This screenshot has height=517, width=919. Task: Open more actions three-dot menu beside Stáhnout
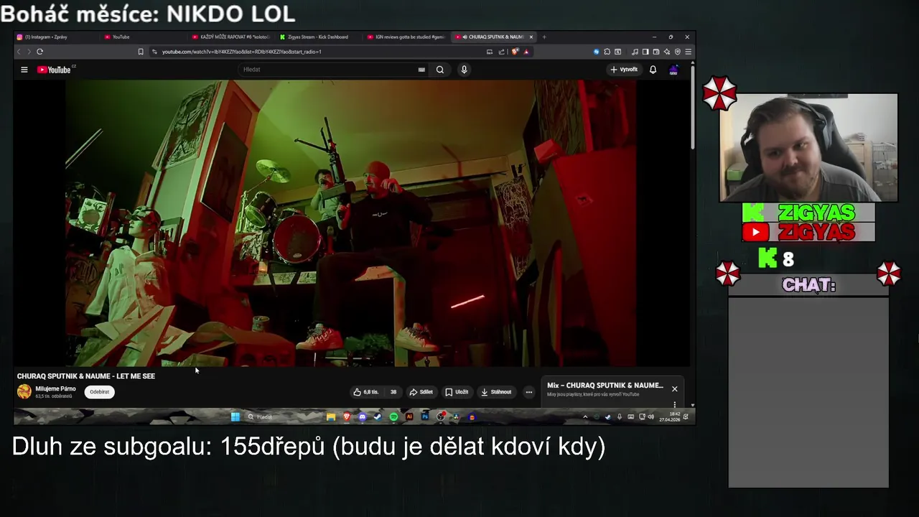pos(528,392)
